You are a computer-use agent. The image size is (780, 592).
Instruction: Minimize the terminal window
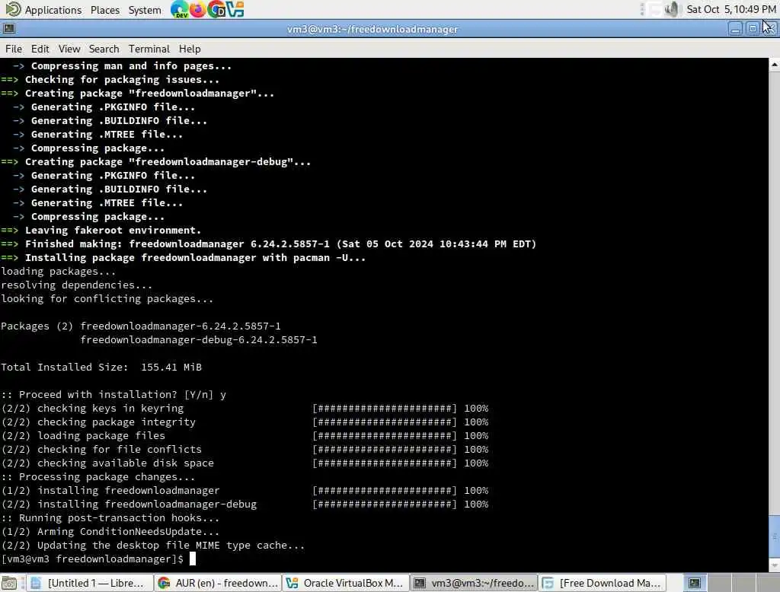pos(735,29)
